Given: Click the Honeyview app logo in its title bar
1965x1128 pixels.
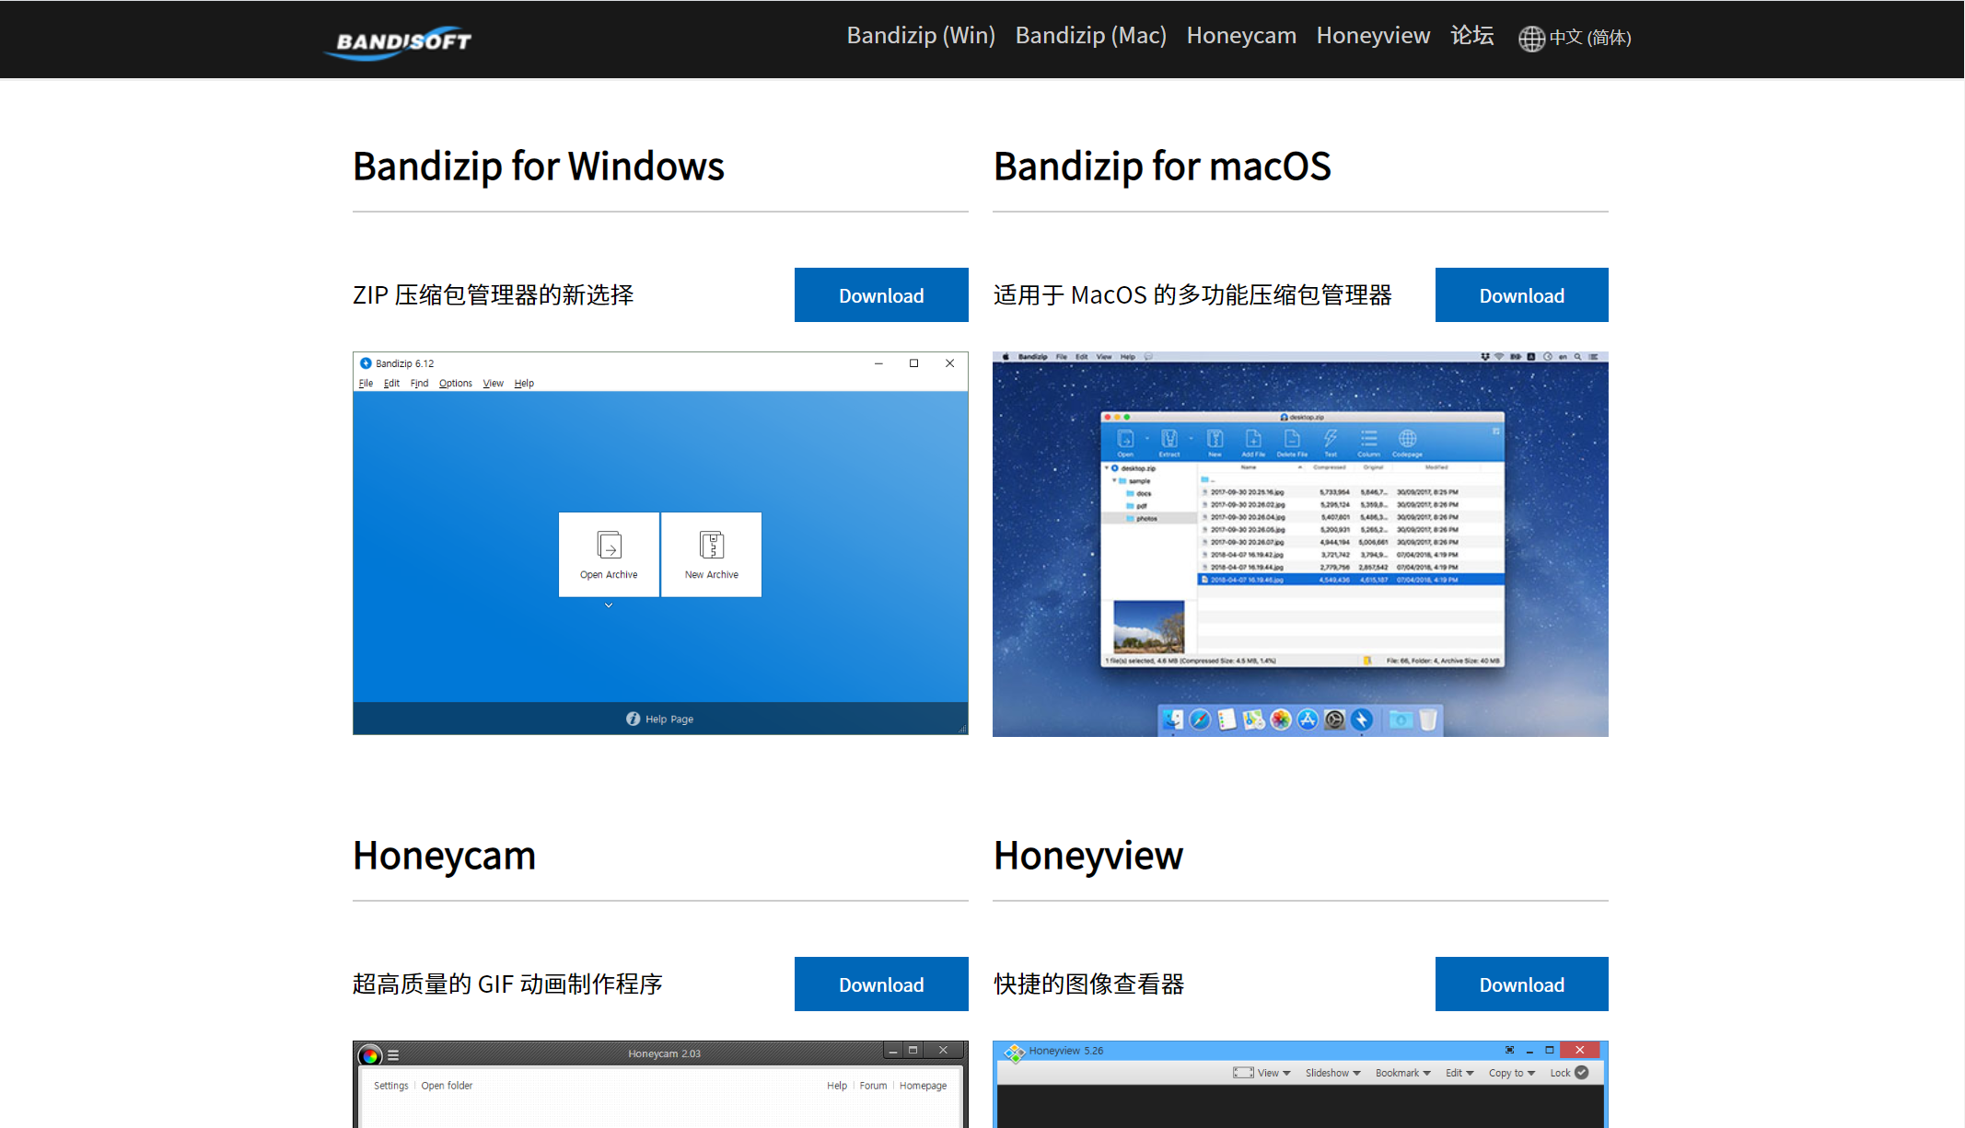Looking at the screenshot, I should point(1014,1053).
